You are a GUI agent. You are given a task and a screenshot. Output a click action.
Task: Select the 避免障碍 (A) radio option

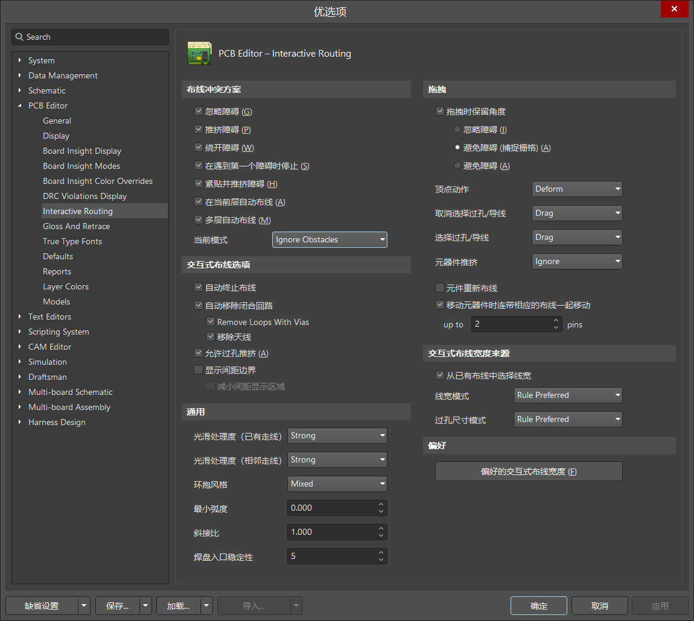coord(457,166)
